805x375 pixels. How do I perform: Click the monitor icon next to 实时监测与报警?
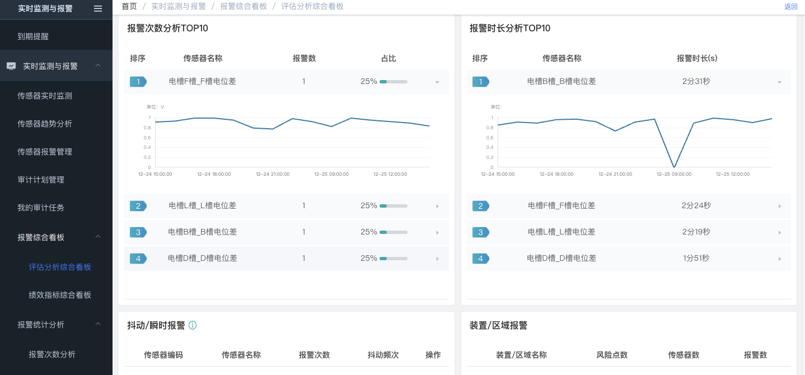pyautogui.click(x=11, y=66)
